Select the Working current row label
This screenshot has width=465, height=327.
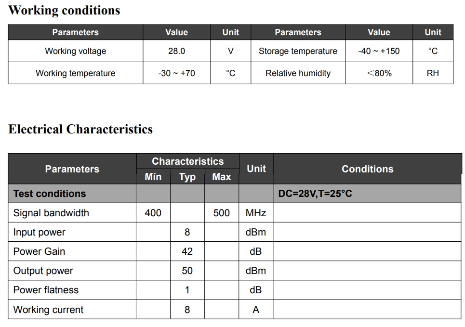coord(48,310)
